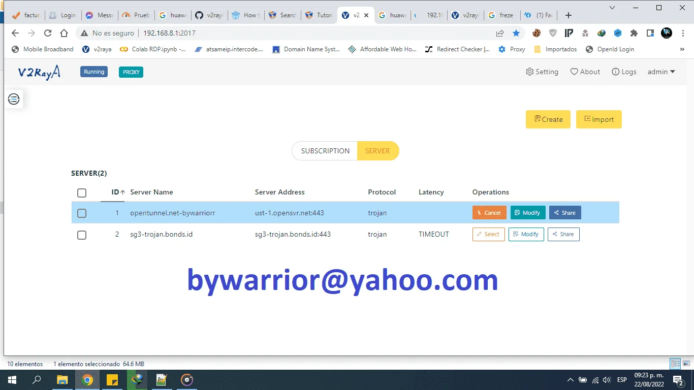Open Setting from the gear icon
Viewport: 694px width, 390px height.
(542, 72)
